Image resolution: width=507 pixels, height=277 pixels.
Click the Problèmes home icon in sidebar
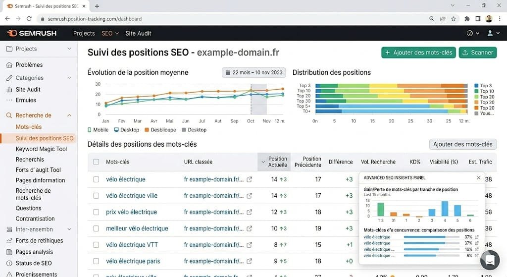[9, 65]
